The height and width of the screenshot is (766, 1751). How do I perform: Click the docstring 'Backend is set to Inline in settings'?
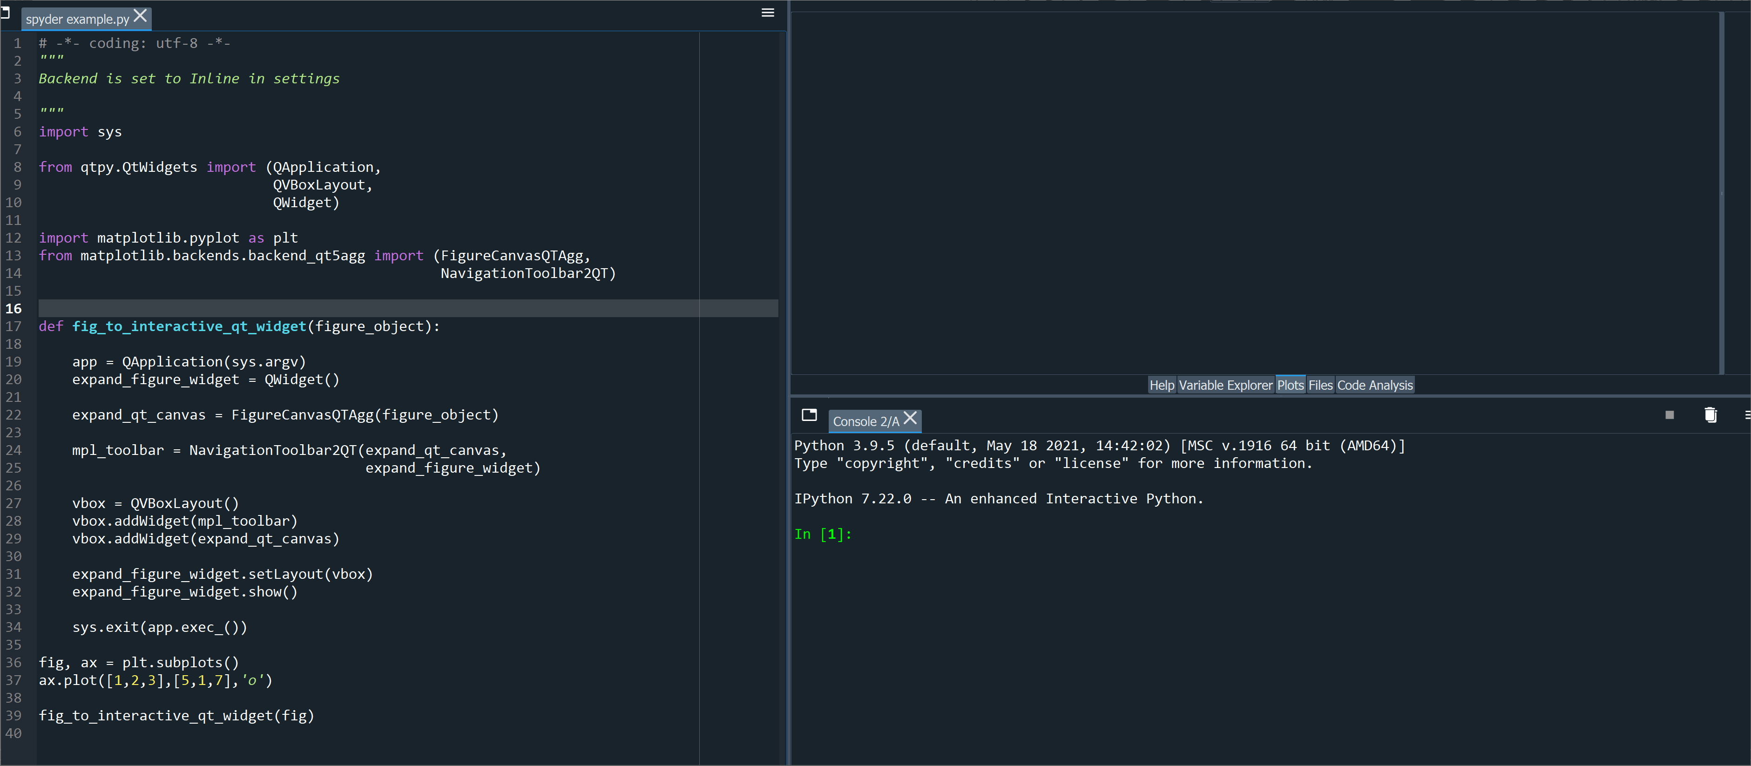[x=189, y=78]
